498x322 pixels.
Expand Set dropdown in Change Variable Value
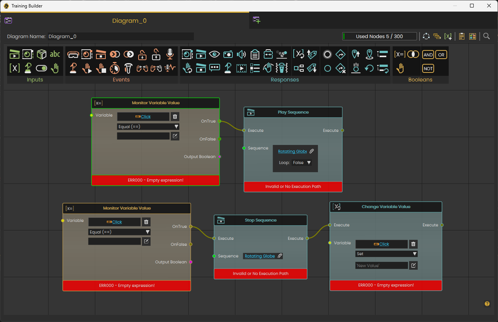tap(386, 254)
